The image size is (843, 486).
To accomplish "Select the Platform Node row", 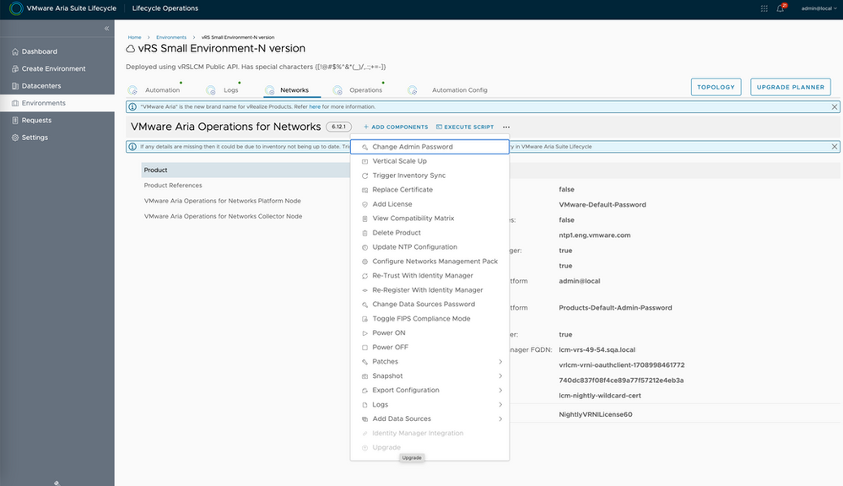I will 246,201.
